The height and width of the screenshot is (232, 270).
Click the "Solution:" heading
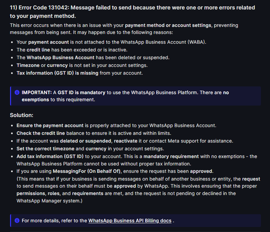21,115
